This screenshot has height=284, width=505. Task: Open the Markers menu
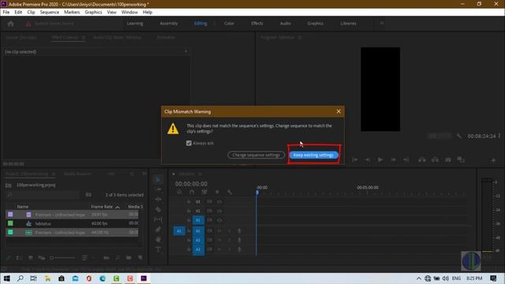tap(72, 13)
